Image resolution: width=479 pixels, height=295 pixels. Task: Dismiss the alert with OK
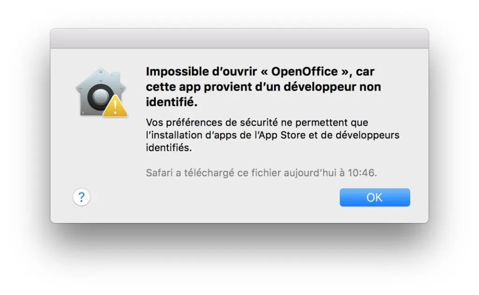pos(374,197)
